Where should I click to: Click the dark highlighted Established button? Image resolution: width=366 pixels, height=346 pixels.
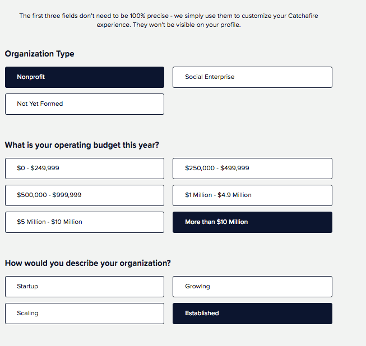(252, 314)
